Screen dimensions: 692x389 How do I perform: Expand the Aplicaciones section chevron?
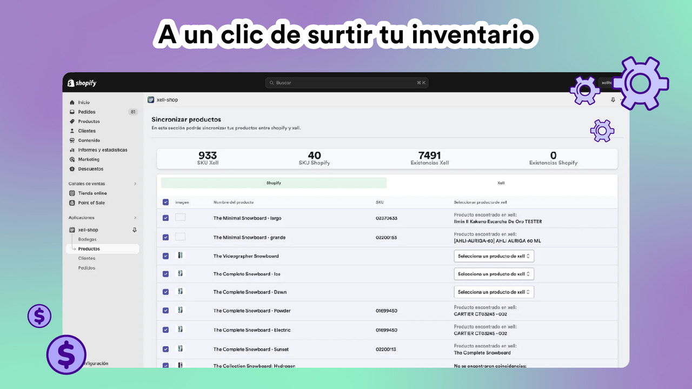(x=135, y=218)
